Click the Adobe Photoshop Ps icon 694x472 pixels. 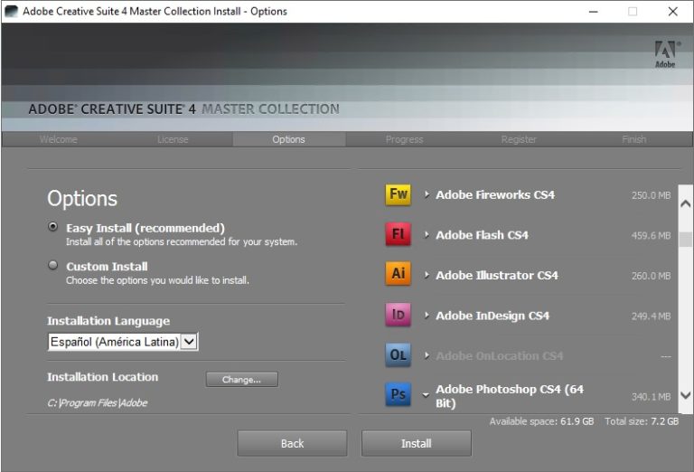click(x=398, y=395)
